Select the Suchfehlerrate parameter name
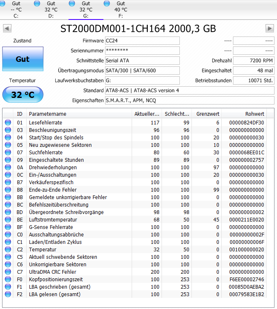277x309 pixels. (x=46, y=152)
